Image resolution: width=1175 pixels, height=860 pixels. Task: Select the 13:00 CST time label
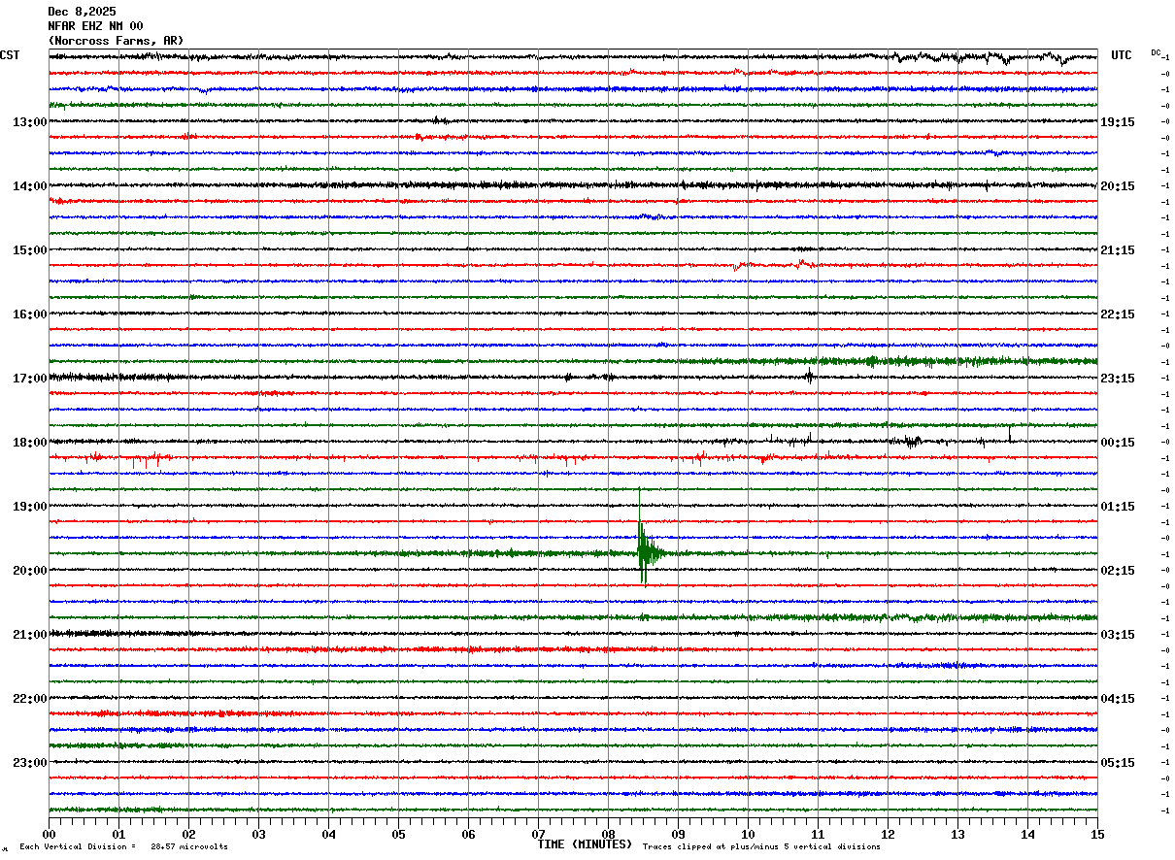click(30, 122)
